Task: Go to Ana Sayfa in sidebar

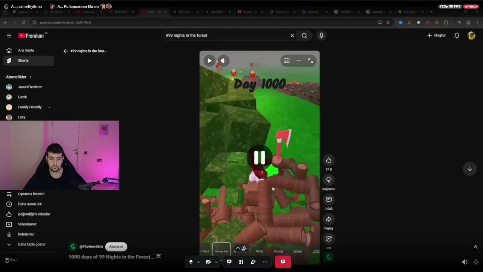Action: (29, 50)
